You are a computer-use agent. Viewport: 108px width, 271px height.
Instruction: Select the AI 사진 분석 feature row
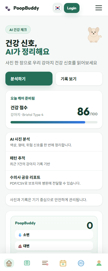(54, 142)
